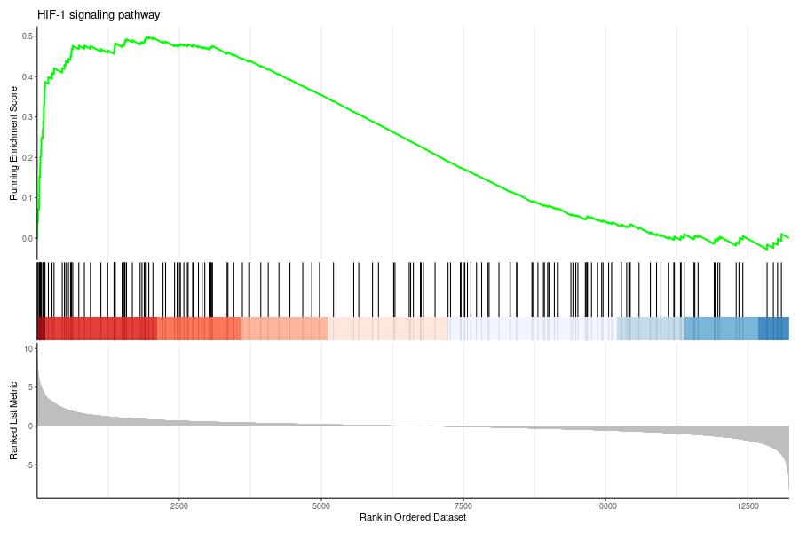Click the 10000 x-axis tick label
The height and width of the screenshot is (533, 799).
click(x=605, y=506)
